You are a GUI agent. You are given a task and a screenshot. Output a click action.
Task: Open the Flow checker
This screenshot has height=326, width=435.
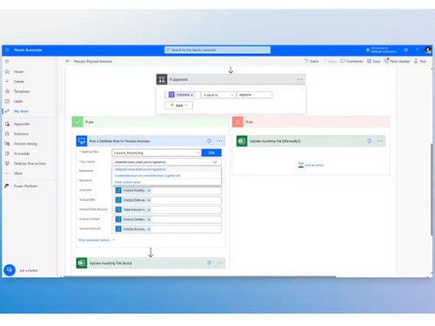point(397,61)
